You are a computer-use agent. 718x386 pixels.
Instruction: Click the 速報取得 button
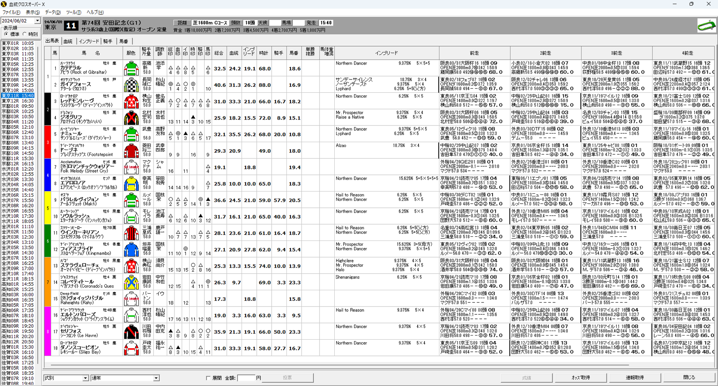coord(635,378)
